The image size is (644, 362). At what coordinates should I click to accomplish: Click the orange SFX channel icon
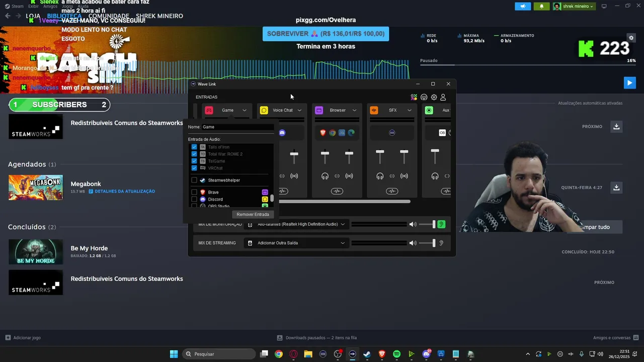374,110
